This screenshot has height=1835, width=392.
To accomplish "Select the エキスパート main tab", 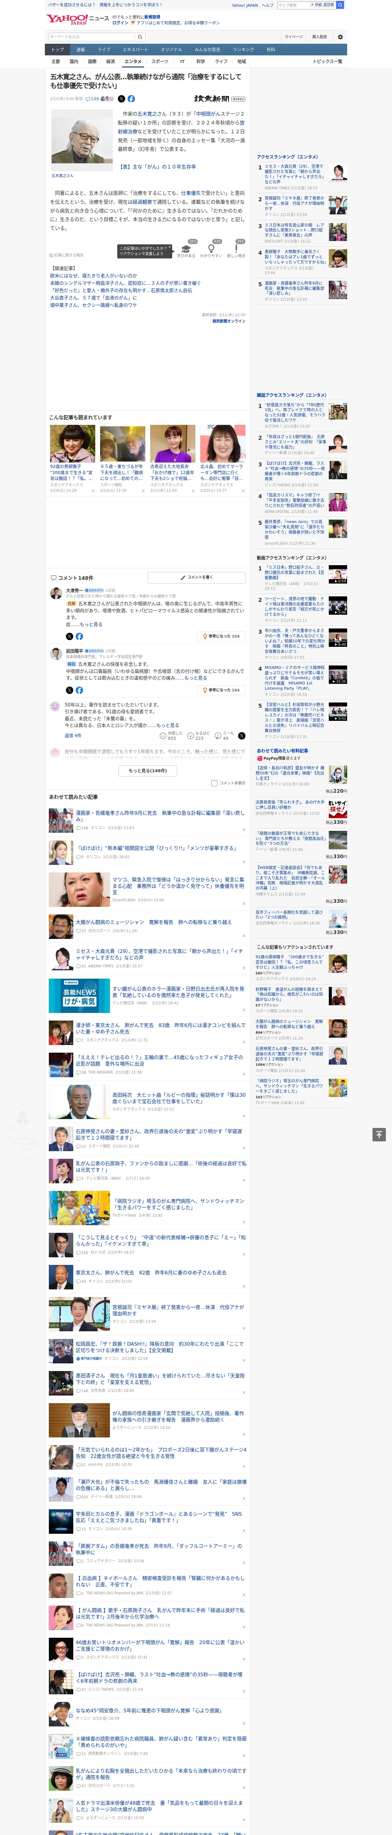I will click(135, 50).
